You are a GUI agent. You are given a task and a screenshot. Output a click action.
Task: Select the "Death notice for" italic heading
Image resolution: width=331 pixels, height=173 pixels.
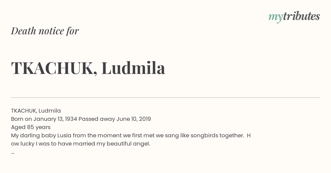[45, 31]
